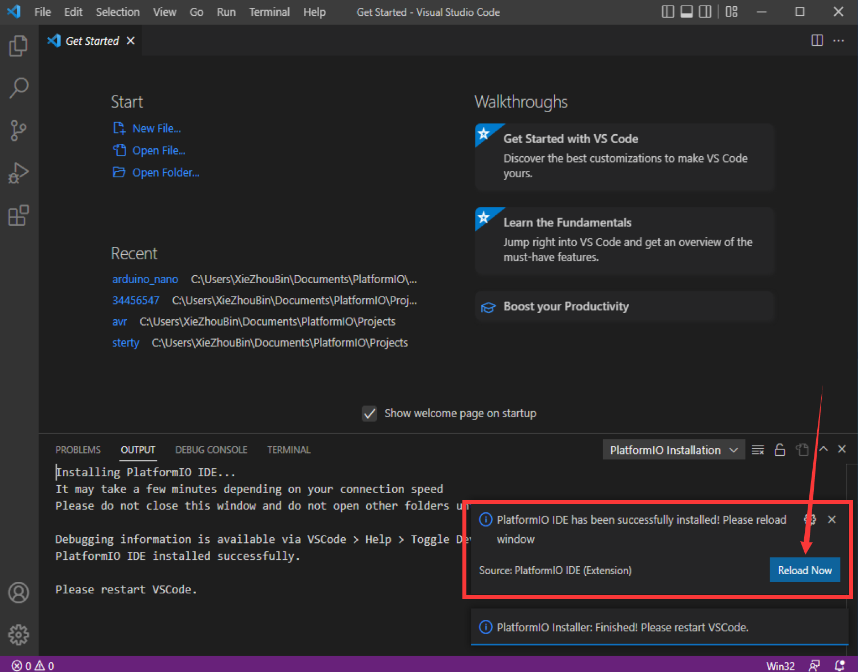Split the editor to the right
Viewport: 858px width, 672px height.
tap(817, 40)
